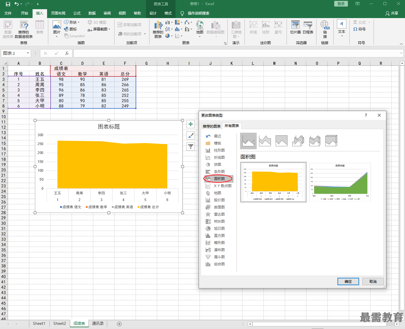Click the formula input field
The width and height of the screenshot is (405, 329).
click(x=236, y=53)
